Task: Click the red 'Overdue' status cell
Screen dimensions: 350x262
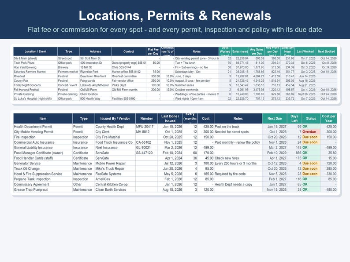Action: click(x=311, y=132)
